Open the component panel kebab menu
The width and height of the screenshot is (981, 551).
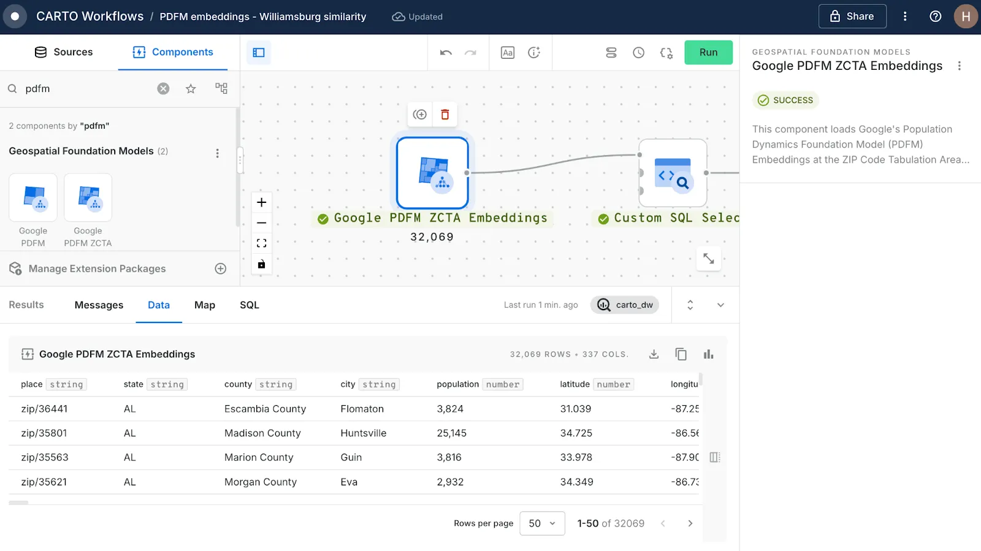pyautogui.click(x=960, y=66)
